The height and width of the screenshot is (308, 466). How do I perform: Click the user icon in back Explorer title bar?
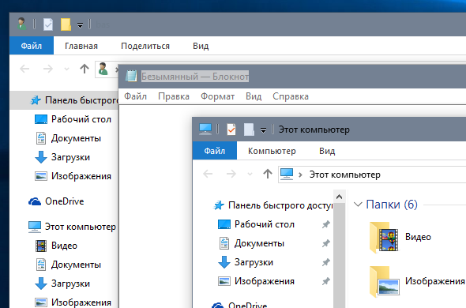pos(21,24)
